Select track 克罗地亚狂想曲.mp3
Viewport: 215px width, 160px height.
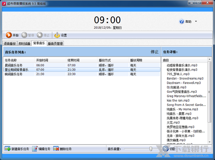tap(181, 127)
